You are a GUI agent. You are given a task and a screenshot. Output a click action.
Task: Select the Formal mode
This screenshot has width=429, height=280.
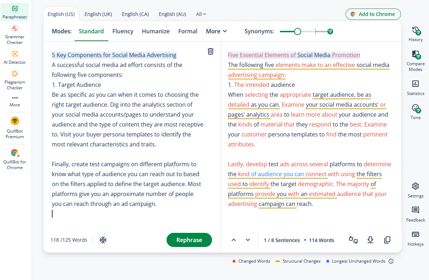point(188,31)
